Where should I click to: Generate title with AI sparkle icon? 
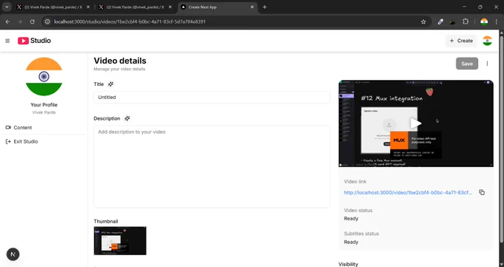[110, 84]
